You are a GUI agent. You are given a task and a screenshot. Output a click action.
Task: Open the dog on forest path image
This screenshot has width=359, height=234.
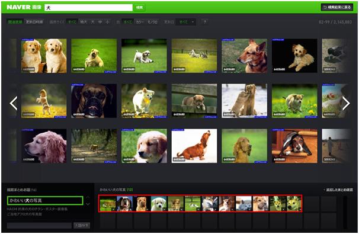(x=94, y=146)
